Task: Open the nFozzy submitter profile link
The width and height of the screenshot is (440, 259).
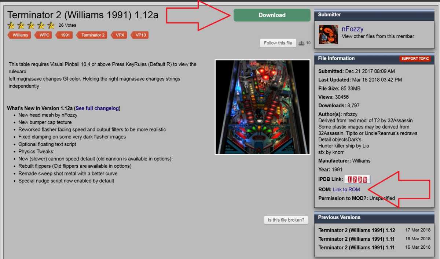Action: click(x=352, y=29)
